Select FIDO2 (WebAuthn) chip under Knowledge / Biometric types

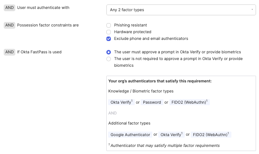click(189, 102)
